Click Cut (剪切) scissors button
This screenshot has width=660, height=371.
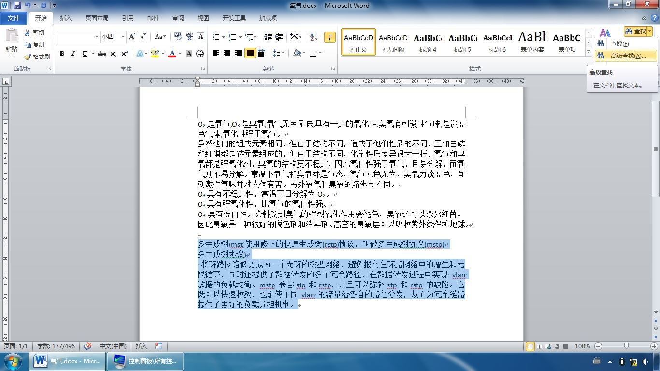[34, 32]
